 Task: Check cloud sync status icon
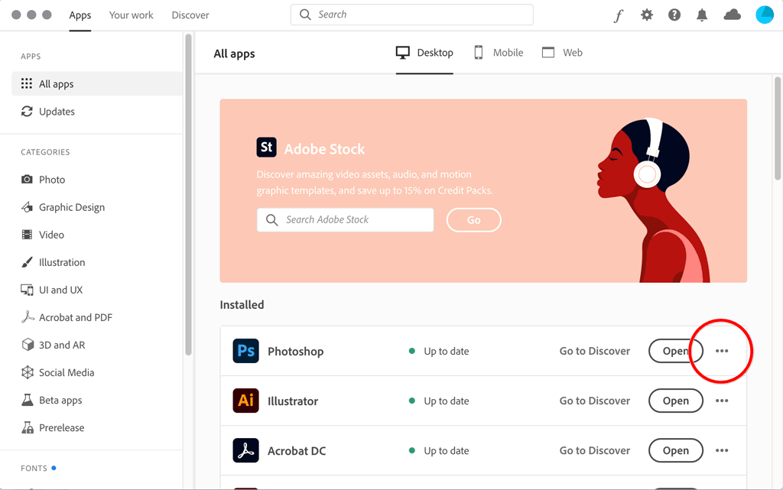(732, 15)
